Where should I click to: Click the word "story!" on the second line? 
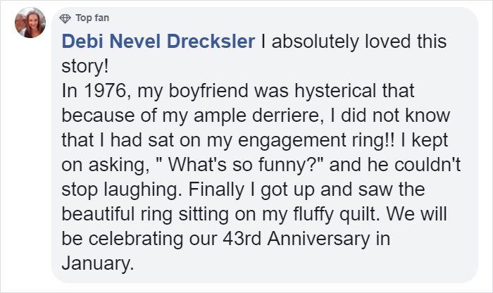(x=85, y=66)
